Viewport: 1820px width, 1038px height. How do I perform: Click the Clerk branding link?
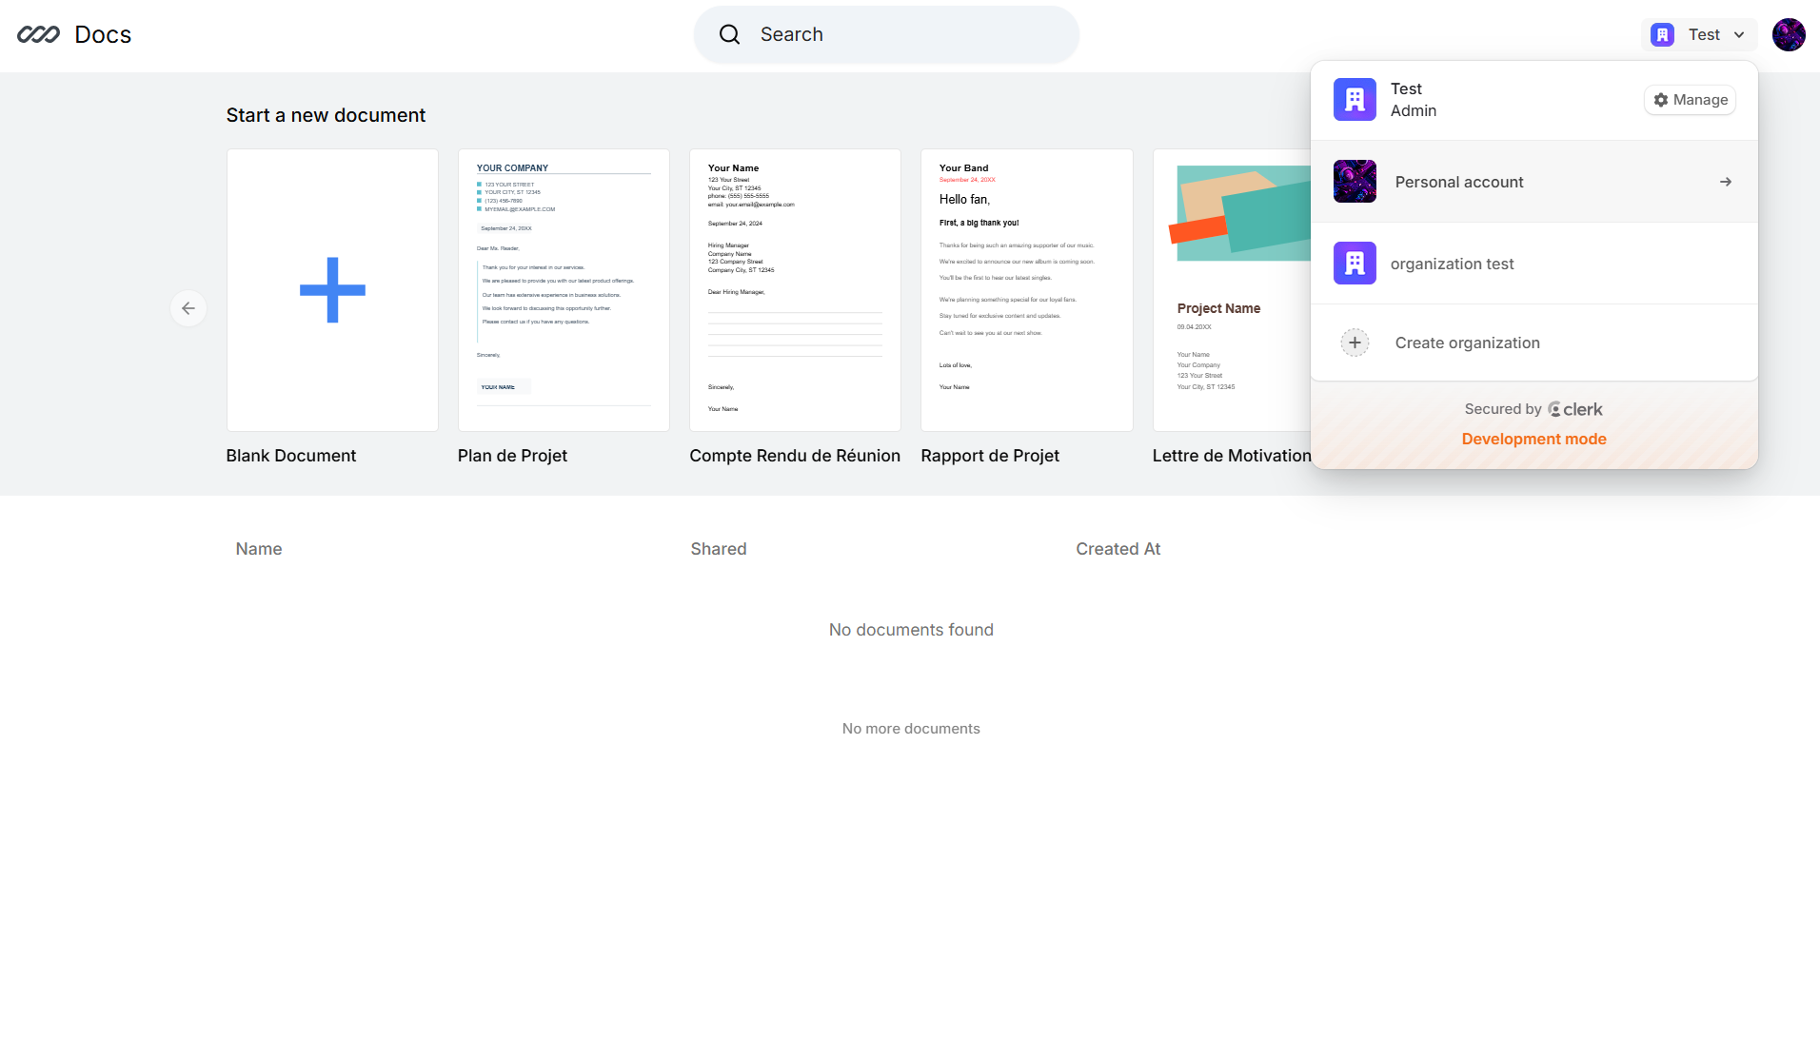tap(1575, 409)
